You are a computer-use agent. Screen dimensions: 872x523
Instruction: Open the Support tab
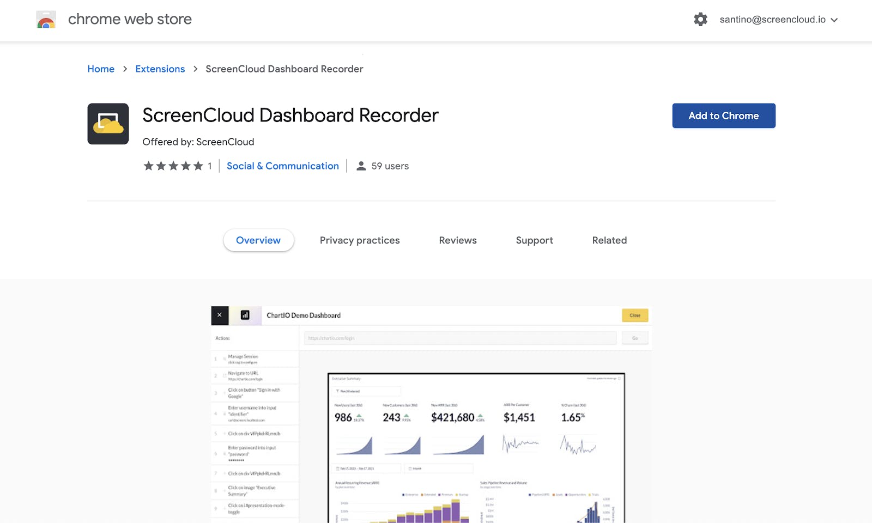pos(534,240)
